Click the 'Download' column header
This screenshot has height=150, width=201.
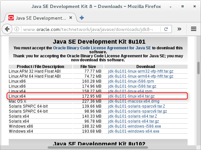[146, 67]
